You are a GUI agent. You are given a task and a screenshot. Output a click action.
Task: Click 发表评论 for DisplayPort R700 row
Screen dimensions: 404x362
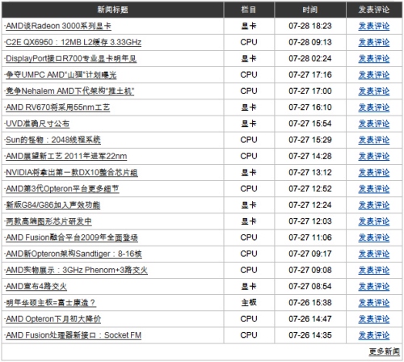point(374,59)
